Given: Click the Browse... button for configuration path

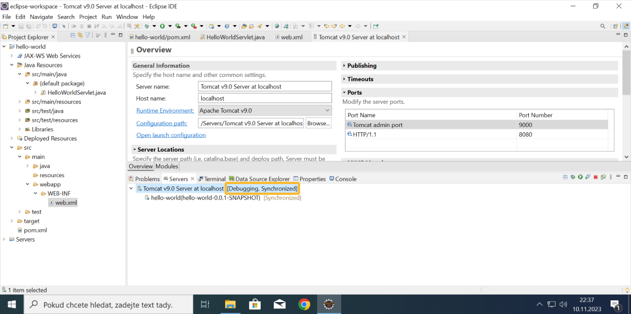Looking at the screenshot, I should 319,123.
